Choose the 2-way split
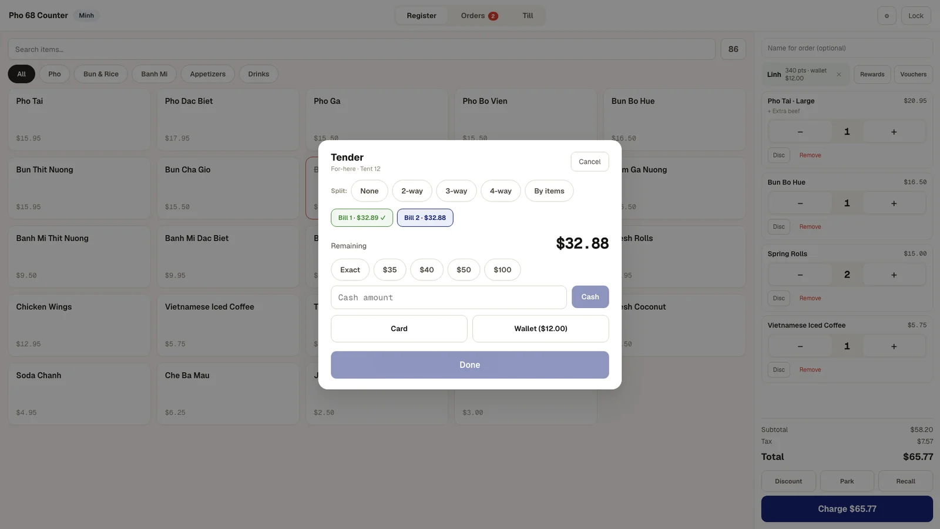This screenshot has height=529, width=940. pyautogui.click(x=412, y=191)
